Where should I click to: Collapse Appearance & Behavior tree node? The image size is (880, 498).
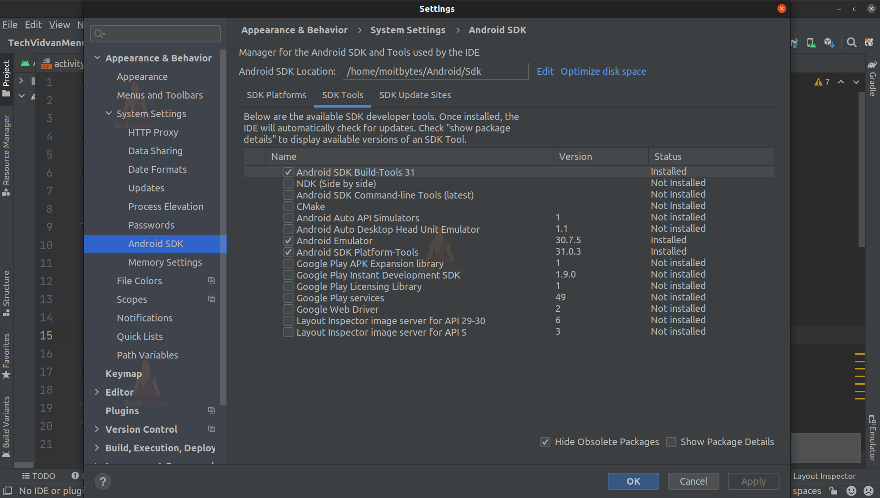[x=97, y=58]
